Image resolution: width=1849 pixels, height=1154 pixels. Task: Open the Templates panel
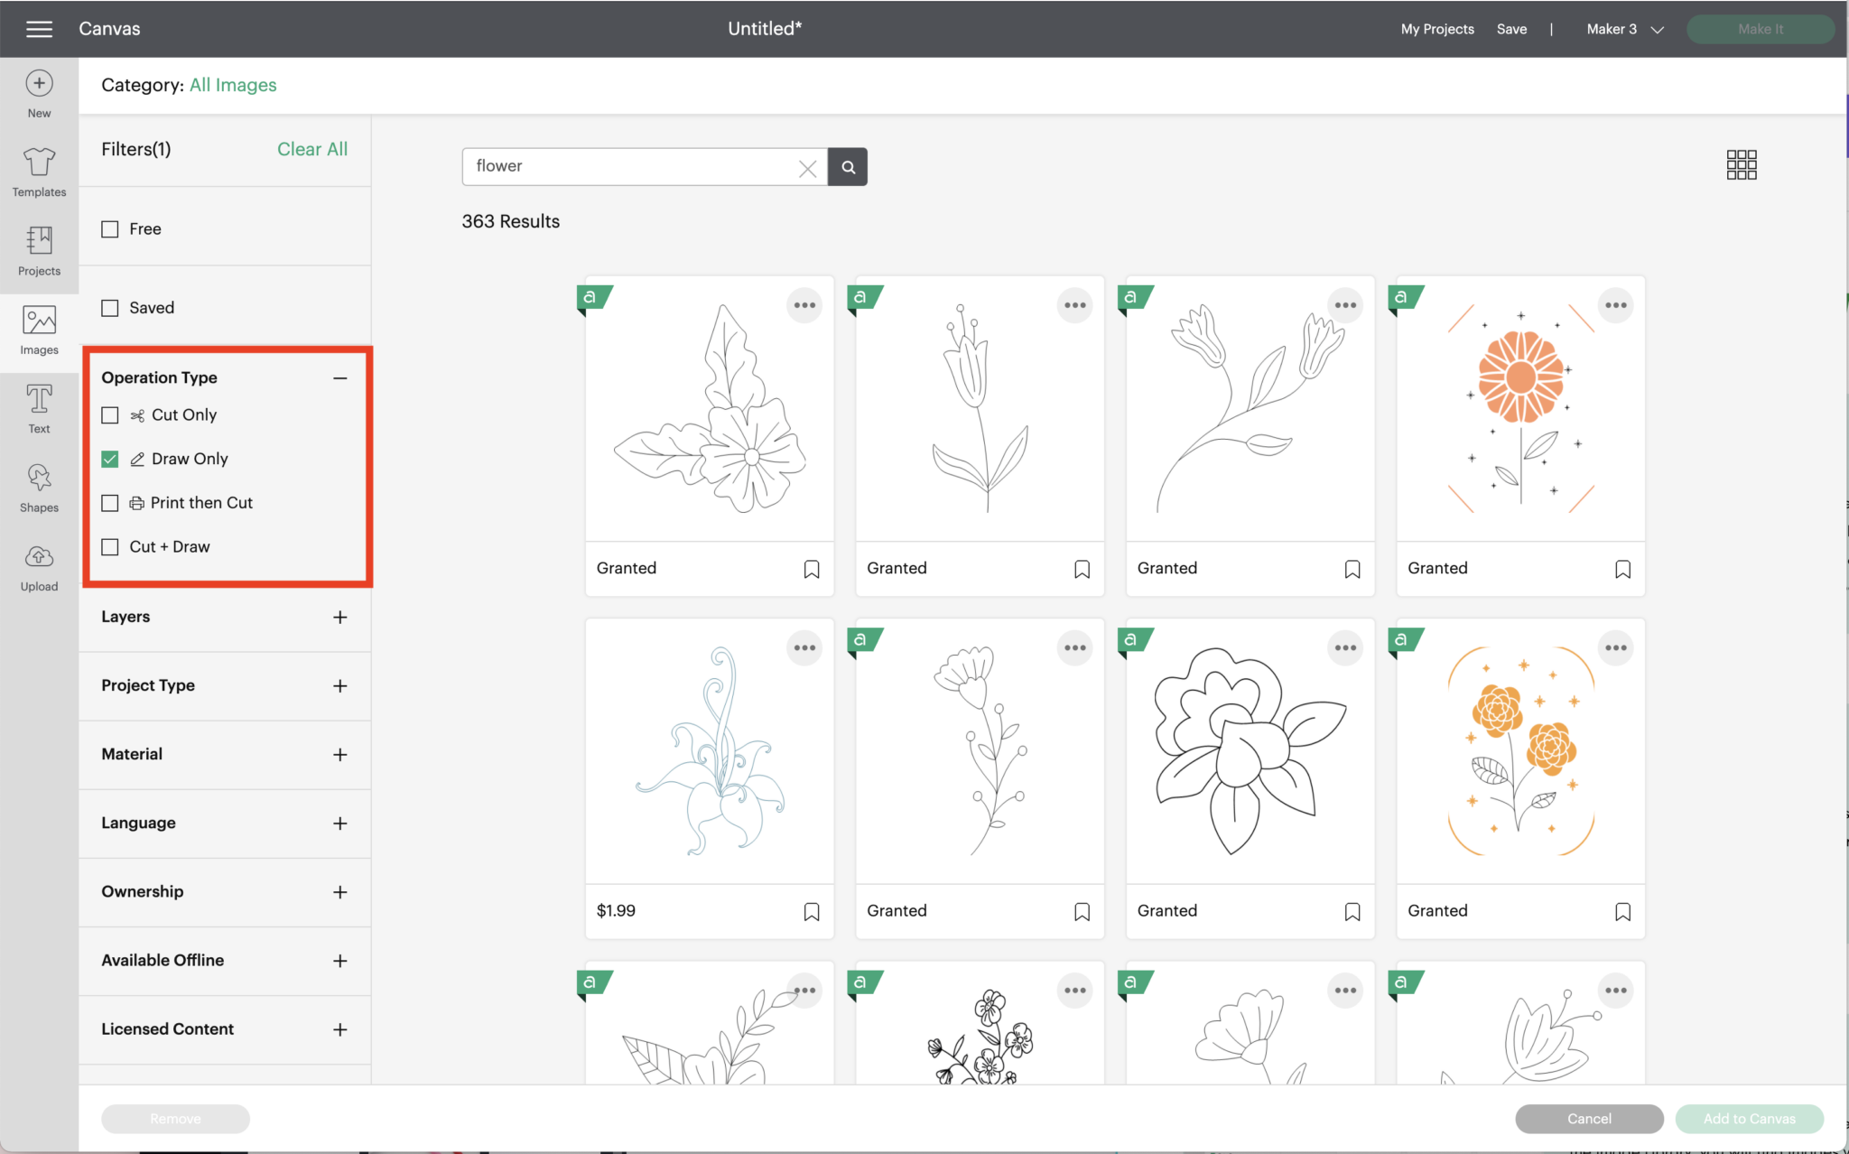coord(39,172)
